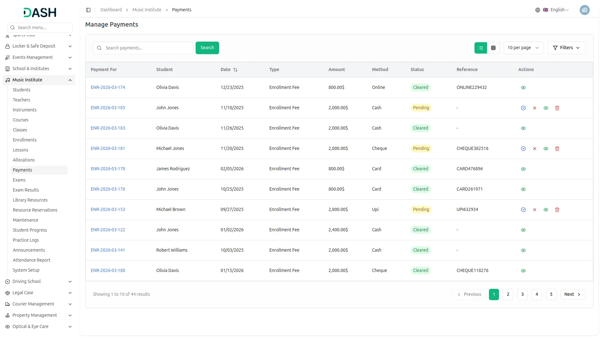Show details for Robert Williams payment
601x338 pixels.
523,250
